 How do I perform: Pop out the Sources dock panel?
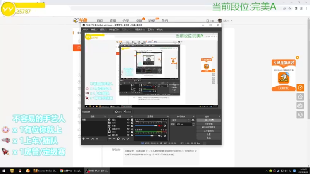click(x=131, y=116)
